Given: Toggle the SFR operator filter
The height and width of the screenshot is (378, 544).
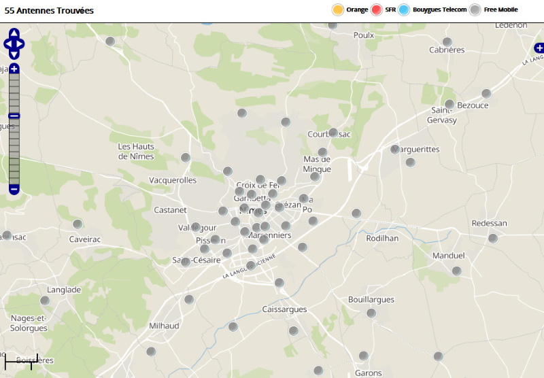Looking at the screenshot, I should (377, 10).
